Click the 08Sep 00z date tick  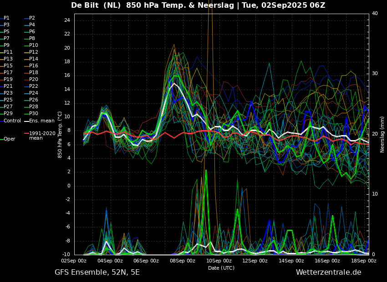point(183,261)
